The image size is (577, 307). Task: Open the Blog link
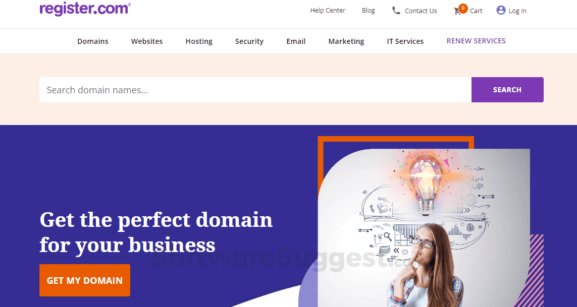click(x=369, y=10)
